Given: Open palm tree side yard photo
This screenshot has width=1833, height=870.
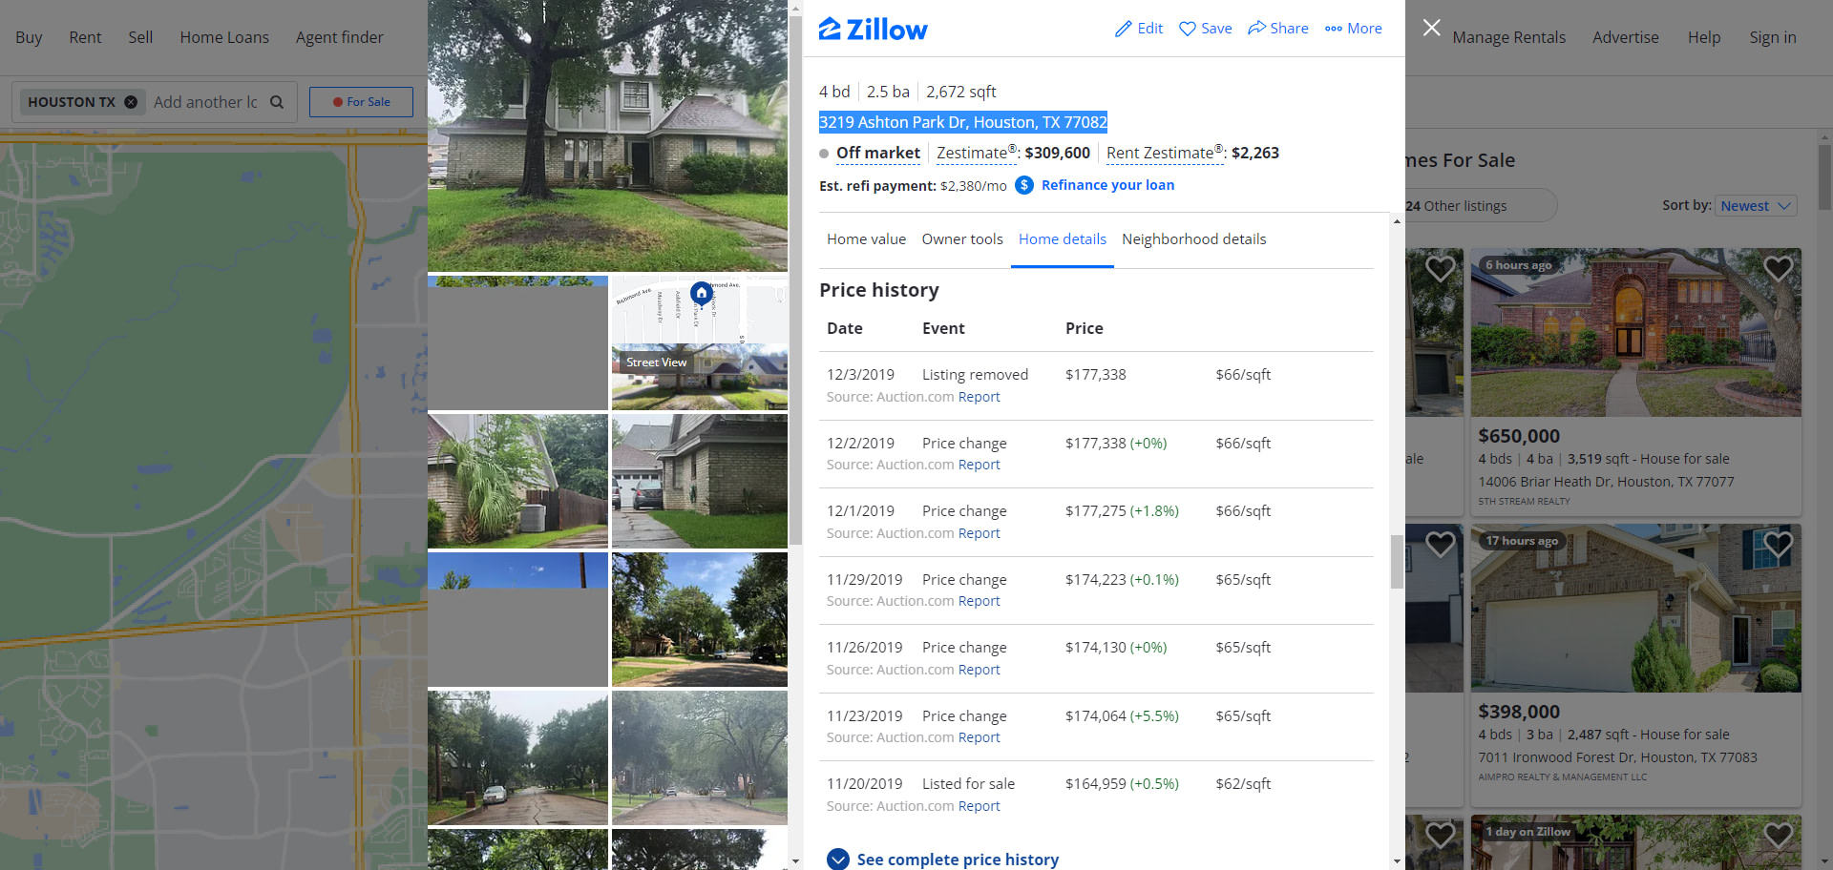Looking at the screenshot, I should pos(517,481).
